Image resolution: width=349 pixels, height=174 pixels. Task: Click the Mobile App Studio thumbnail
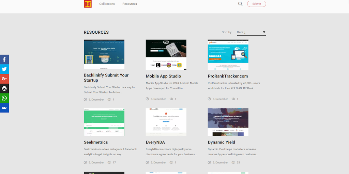click(x=166, y=55)
